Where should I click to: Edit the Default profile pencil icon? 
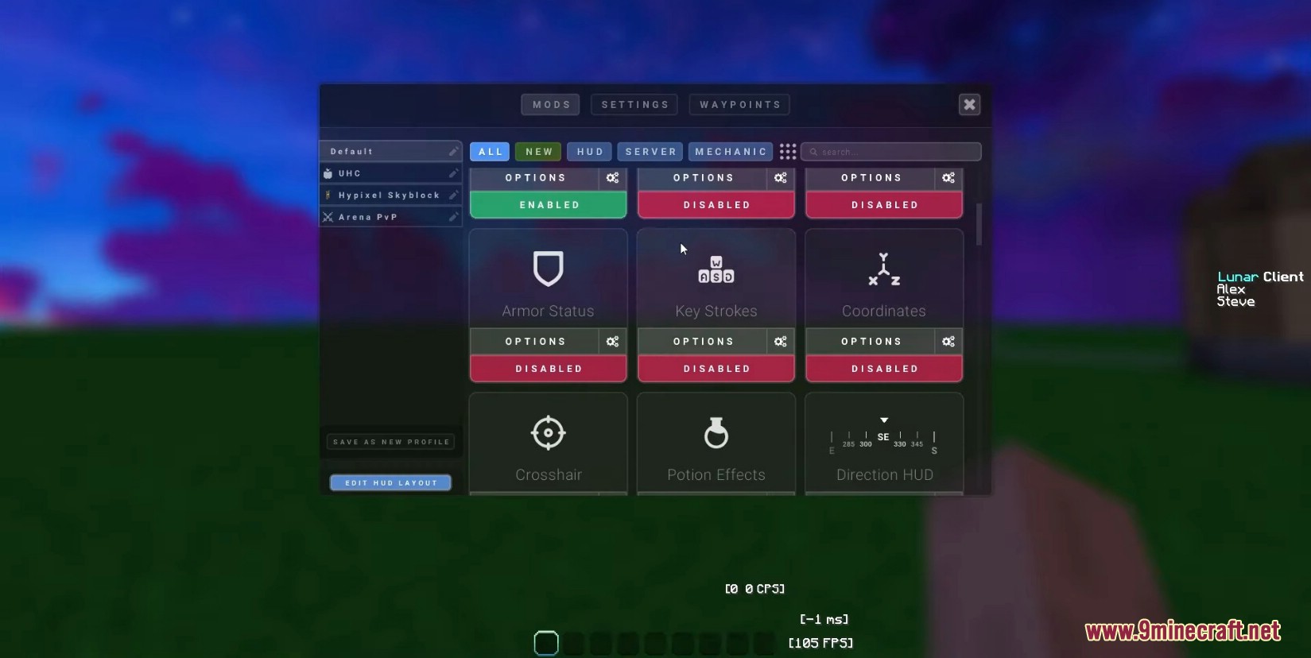coord(452,151)
